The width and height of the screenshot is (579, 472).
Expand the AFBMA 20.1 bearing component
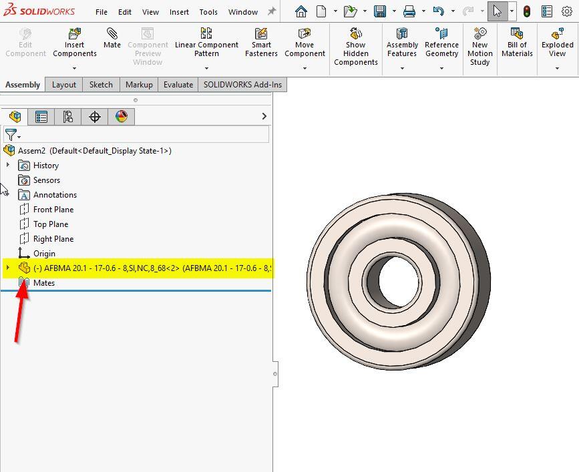pyautogui.click(x=8, y=268)
